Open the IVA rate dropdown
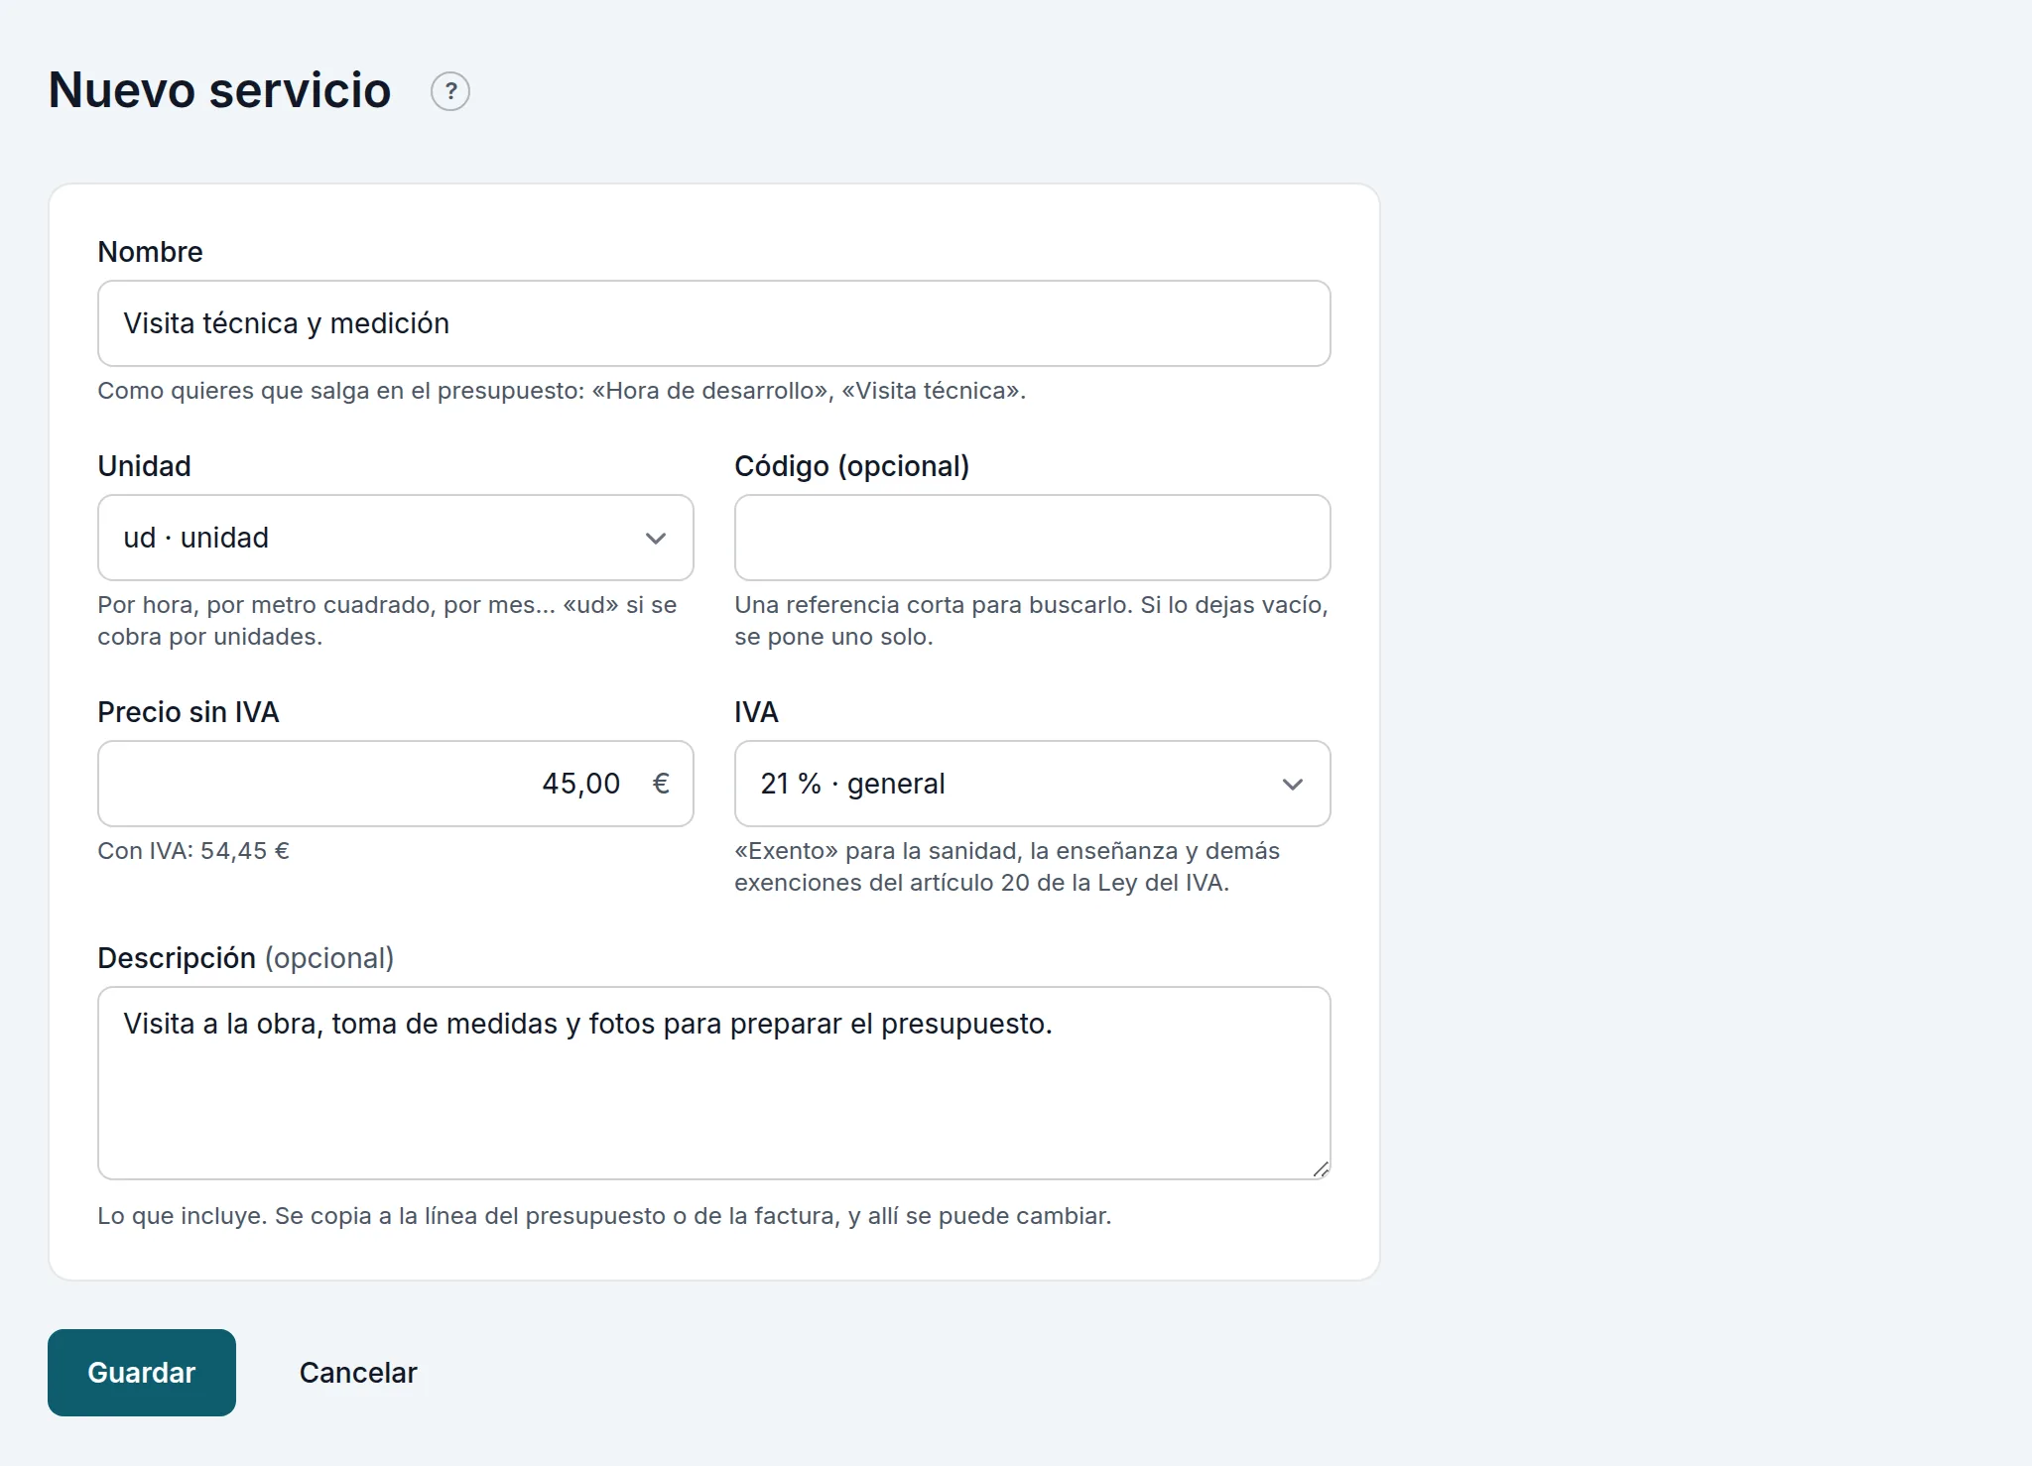2032x1466 pixels. pos(1032,784)
